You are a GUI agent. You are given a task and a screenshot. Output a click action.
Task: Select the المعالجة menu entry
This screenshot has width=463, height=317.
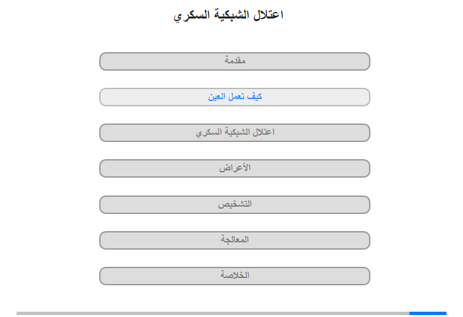[235, 240]
